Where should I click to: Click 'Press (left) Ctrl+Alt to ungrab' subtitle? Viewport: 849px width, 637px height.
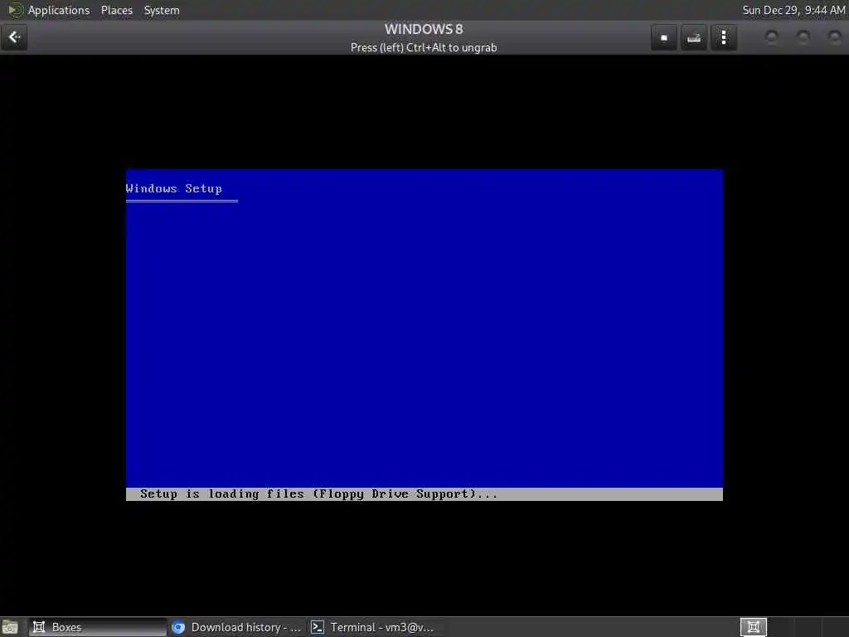(x=424, y=47)
